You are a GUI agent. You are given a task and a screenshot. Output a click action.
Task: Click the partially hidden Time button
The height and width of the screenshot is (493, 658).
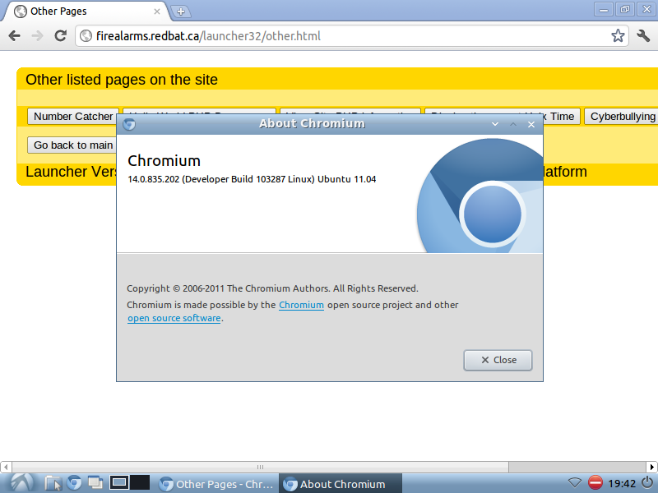(562, 116)
